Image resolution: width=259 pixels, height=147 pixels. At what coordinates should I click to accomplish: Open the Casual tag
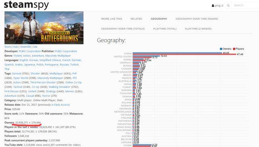tap(30, 96)
